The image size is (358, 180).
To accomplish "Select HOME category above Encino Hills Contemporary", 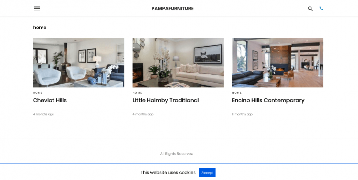I will click(237, 93).
